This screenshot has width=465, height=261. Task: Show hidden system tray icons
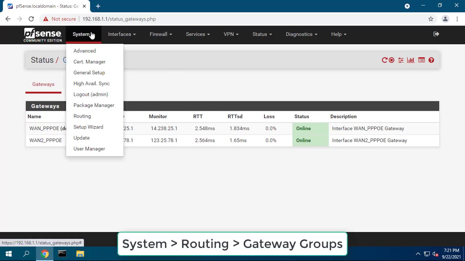point(418,254)
